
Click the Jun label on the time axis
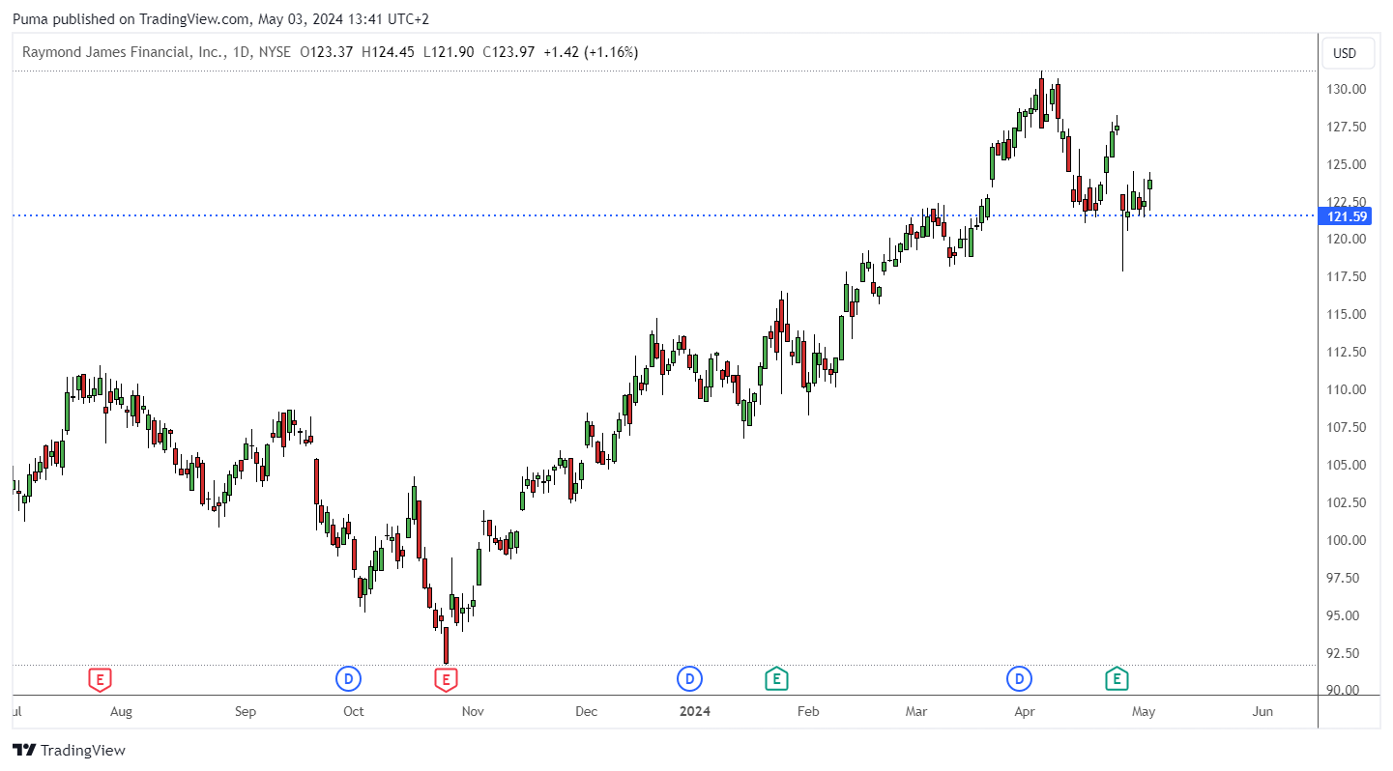pos(1262,712)
